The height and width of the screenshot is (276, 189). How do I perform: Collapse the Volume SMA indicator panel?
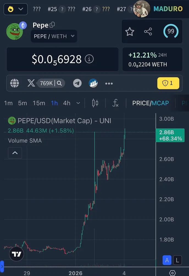(15, 153)
